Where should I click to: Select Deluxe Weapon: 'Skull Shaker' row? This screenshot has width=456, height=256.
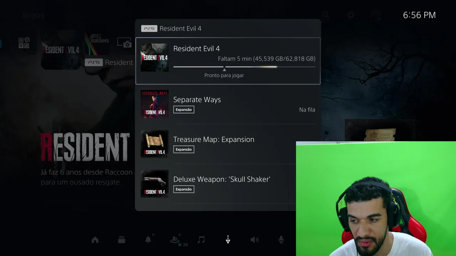tap(228, 184)
